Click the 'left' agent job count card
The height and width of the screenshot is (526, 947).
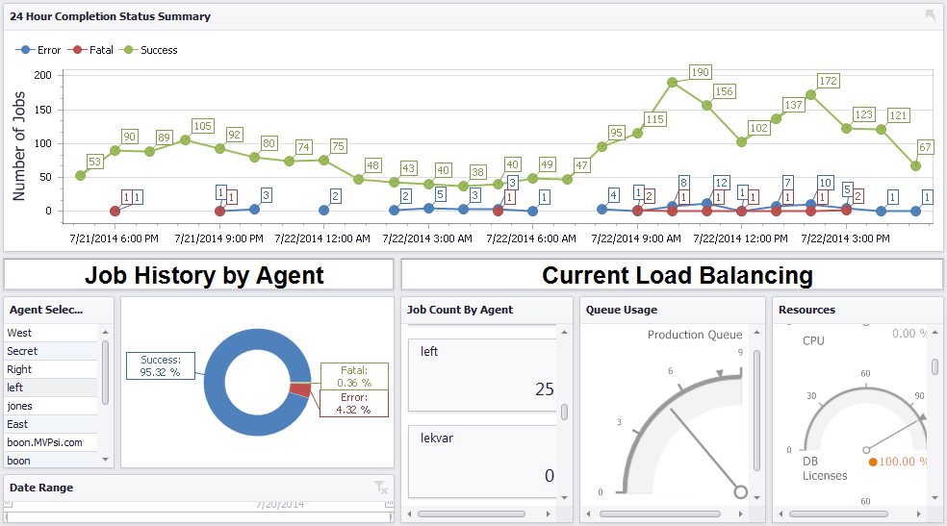[x=482, y=375]
